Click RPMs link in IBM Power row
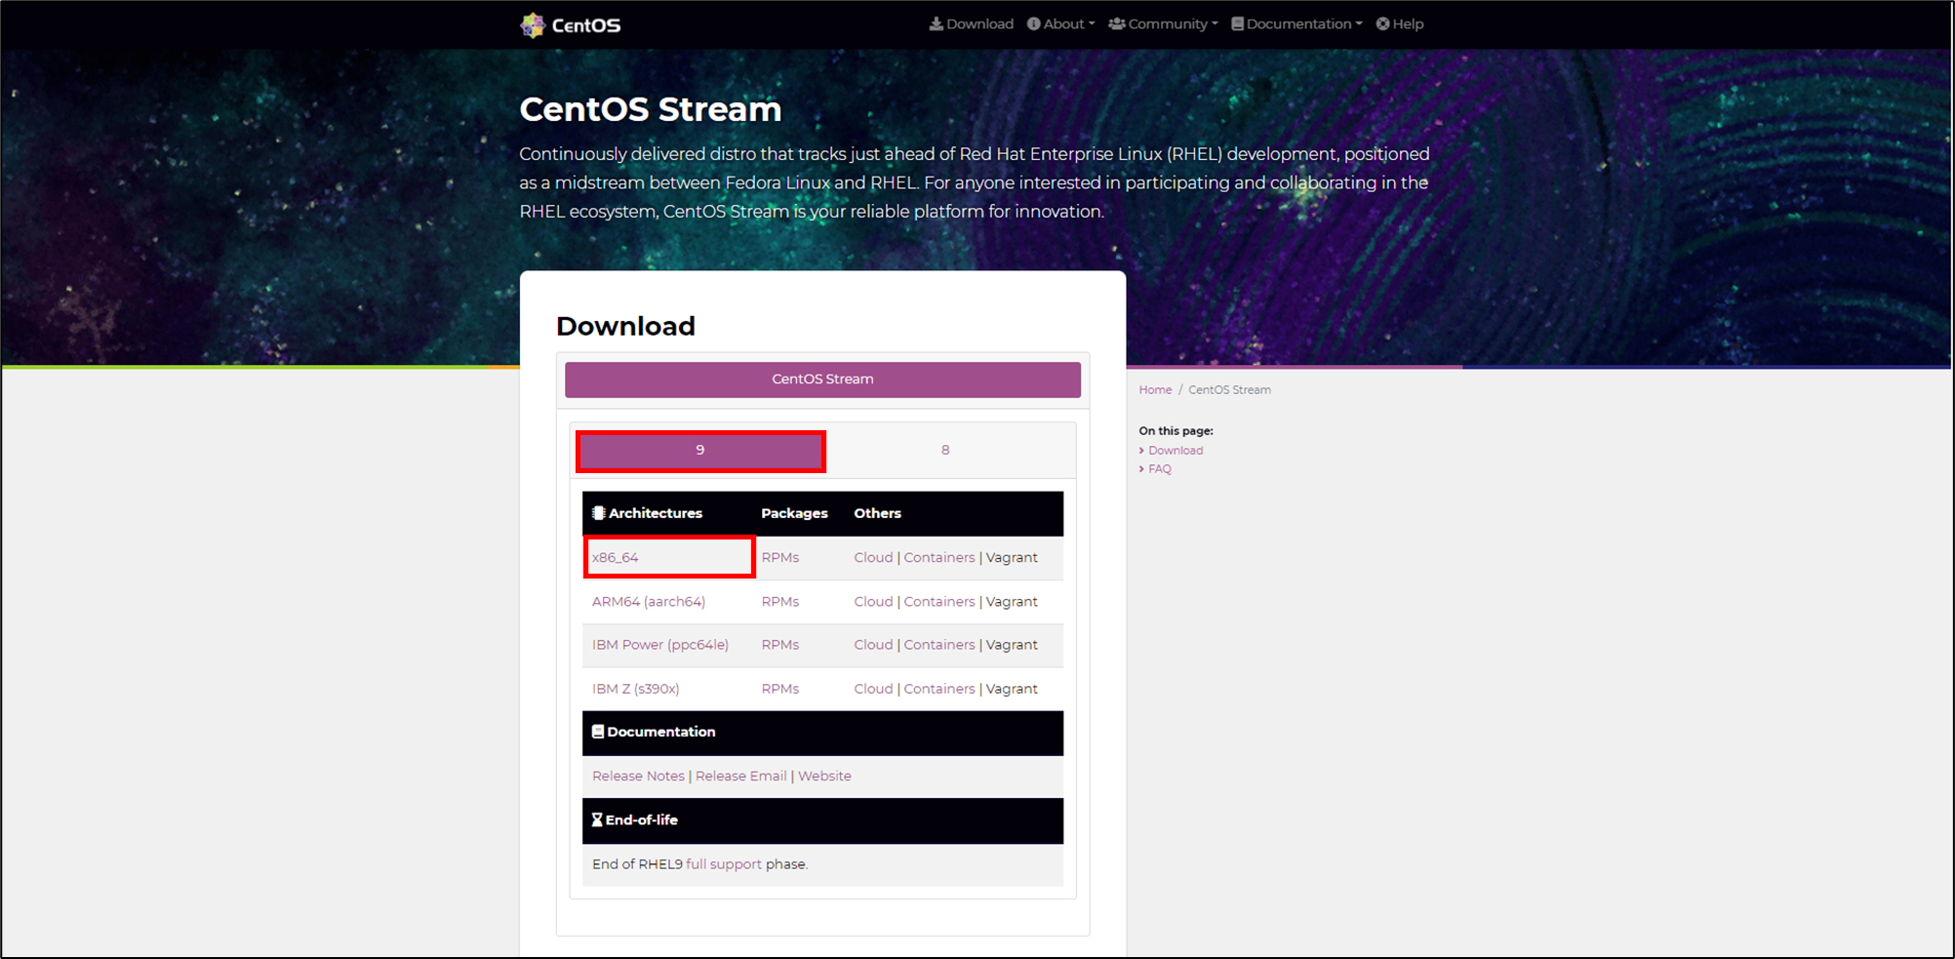This screenshot has width=1955, height=959. [780, 645]
